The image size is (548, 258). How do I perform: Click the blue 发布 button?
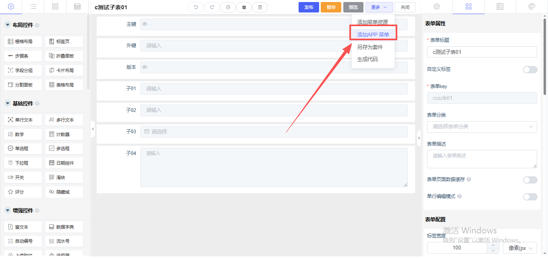pos(309,7)
